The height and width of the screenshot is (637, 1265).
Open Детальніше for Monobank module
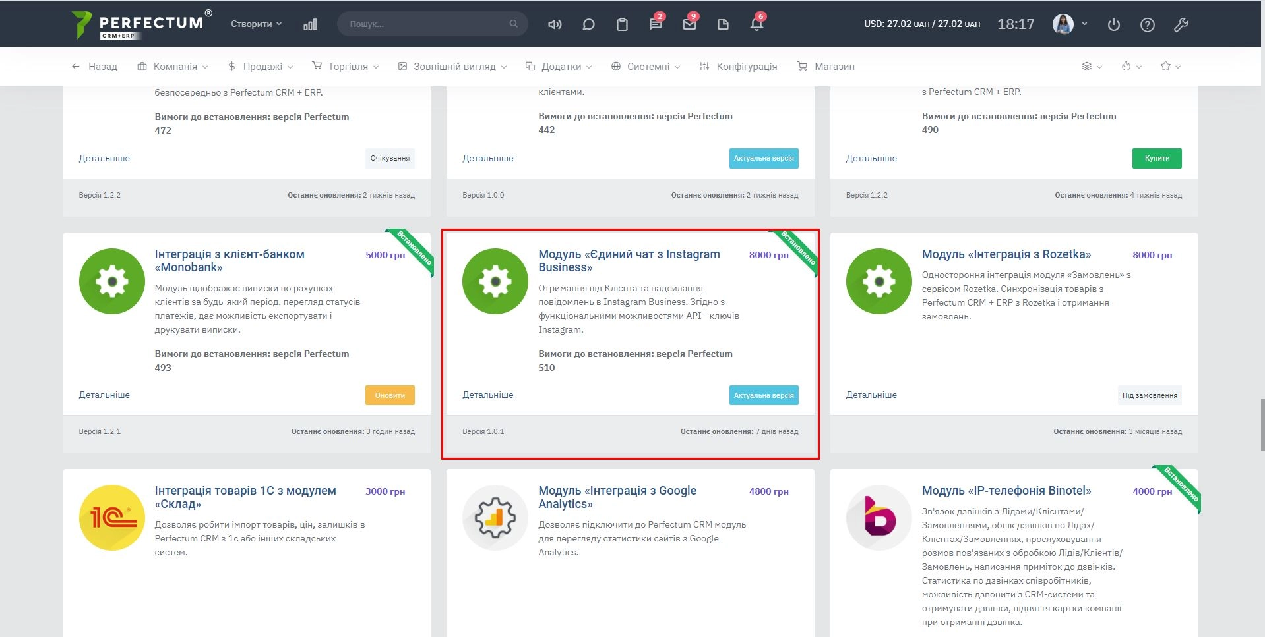coord(104,395)
